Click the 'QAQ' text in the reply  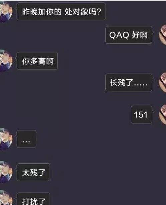click(119, 35)
